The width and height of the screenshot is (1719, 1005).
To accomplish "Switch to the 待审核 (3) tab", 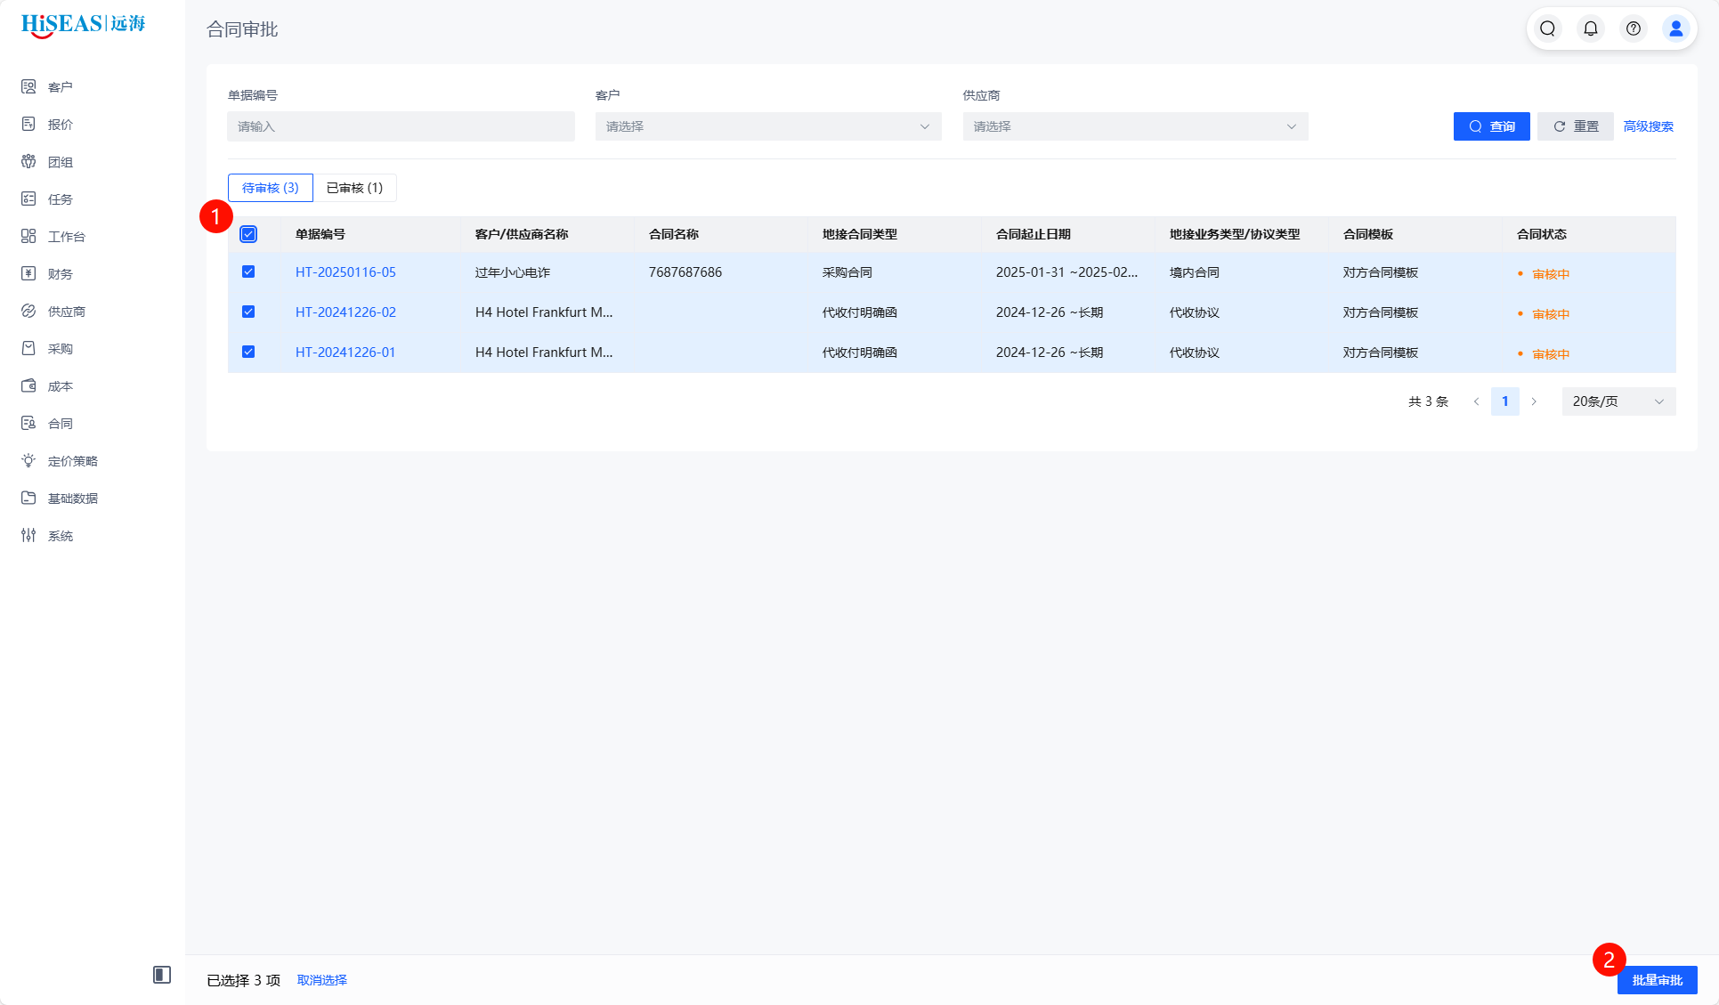I will click(271, 188).
